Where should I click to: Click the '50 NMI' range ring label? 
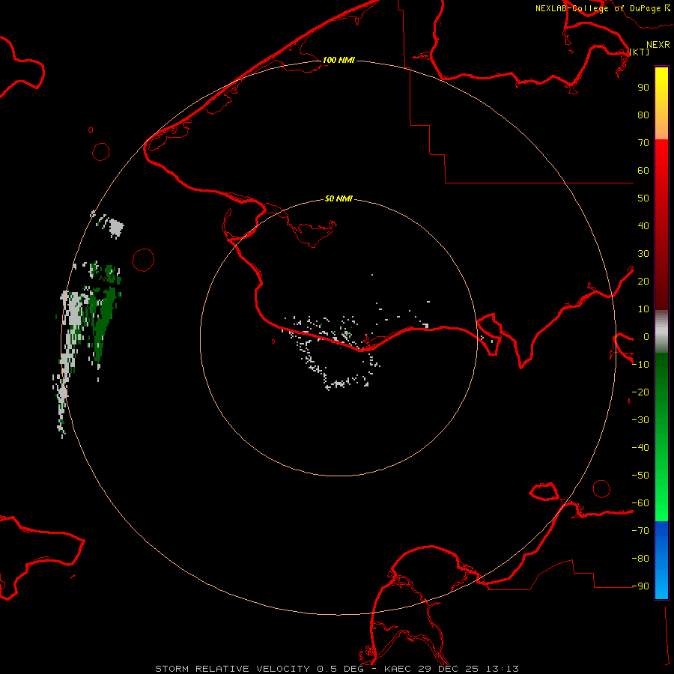(x=338, y=198)
